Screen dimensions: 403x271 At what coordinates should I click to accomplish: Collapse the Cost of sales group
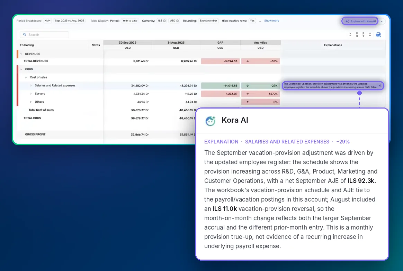(26, 77)
